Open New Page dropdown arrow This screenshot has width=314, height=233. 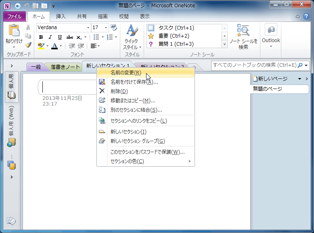pos(299,79)
